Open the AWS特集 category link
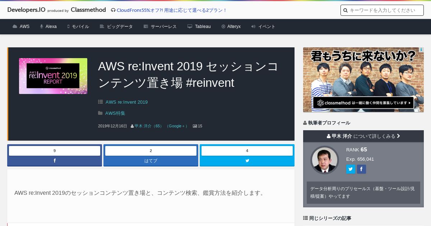Viewport: 431px width, 226px height. click(x=115, y=113)
